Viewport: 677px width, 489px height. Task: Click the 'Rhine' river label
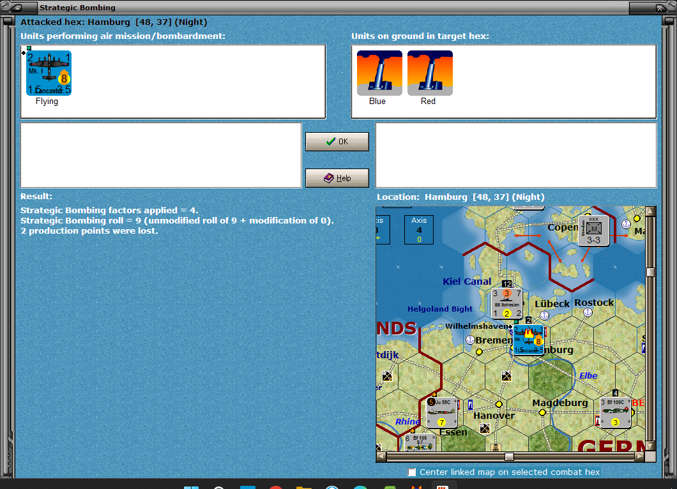pos(407,421)
